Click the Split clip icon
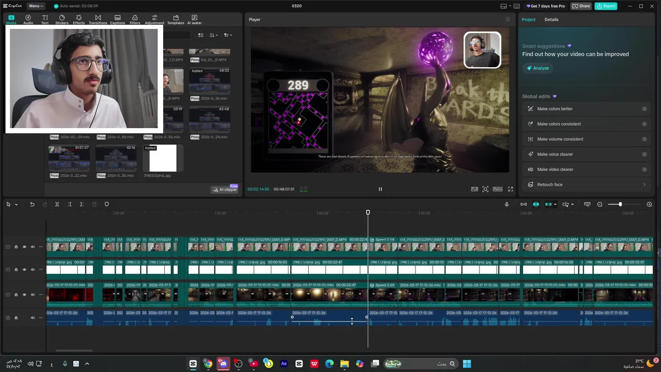 57,205
